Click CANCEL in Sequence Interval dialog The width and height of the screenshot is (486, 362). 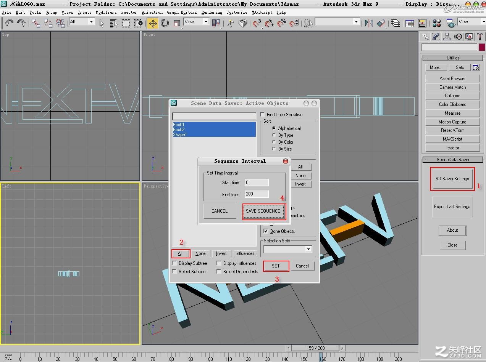(220, 211)
